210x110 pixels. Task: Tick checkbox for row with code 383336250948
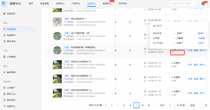point(48,79)
